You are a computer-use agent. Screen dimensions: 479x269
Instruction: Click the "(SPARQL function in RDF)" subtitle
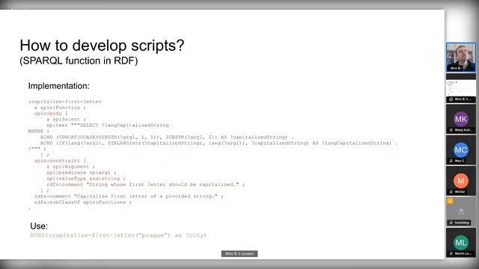pos(79,61)
